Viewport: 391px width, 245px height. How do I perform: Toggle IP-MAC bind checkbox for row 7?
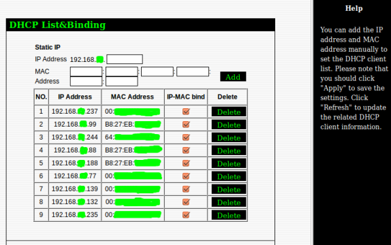186,189
